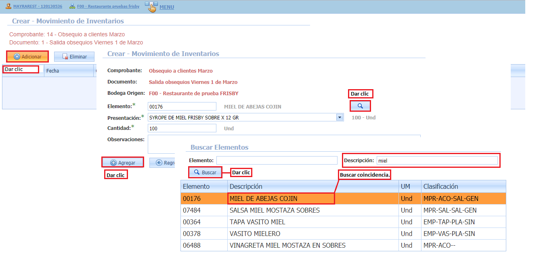
Task: Sort by Elemento column header in results
Action: coord(204,186)
